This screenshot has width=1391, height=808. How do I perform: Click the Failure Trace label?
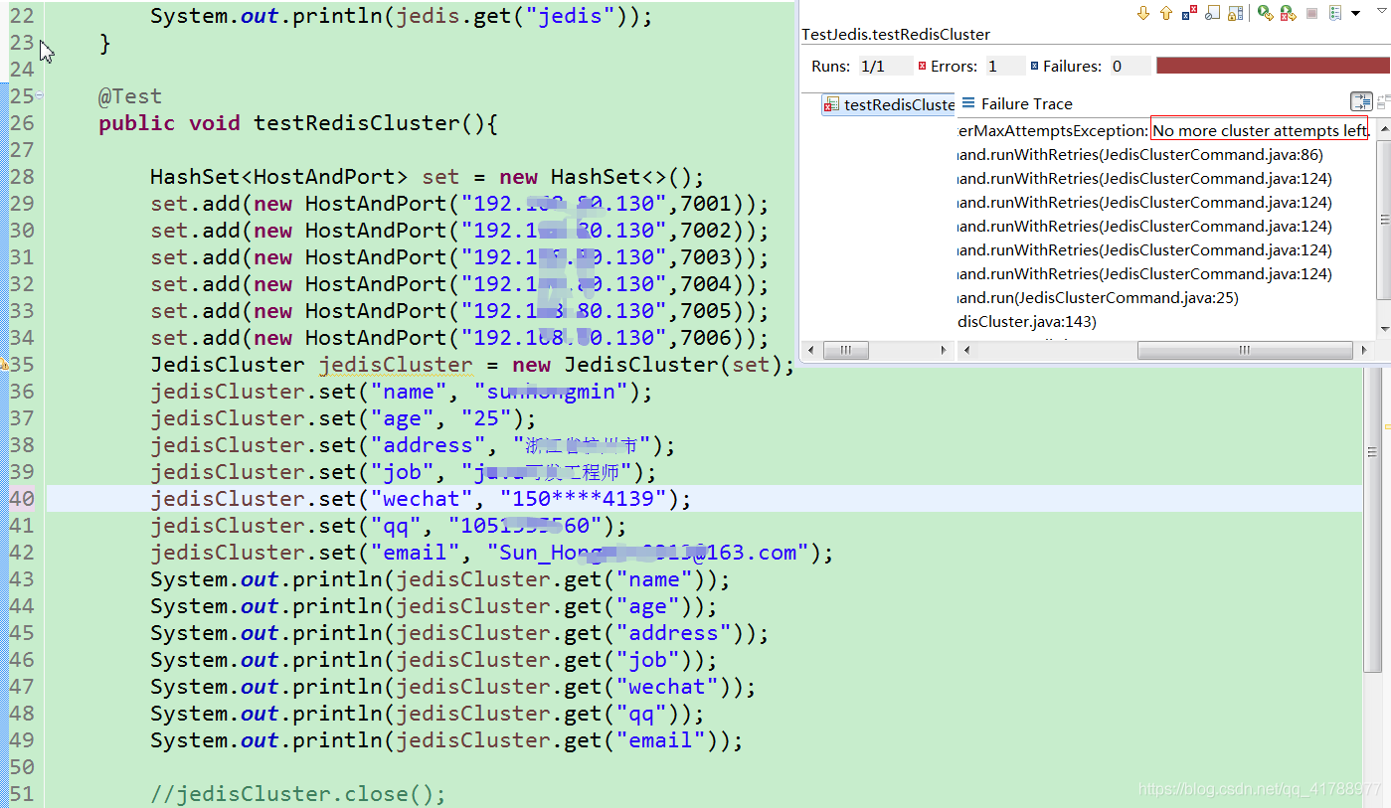point(1027,103)
